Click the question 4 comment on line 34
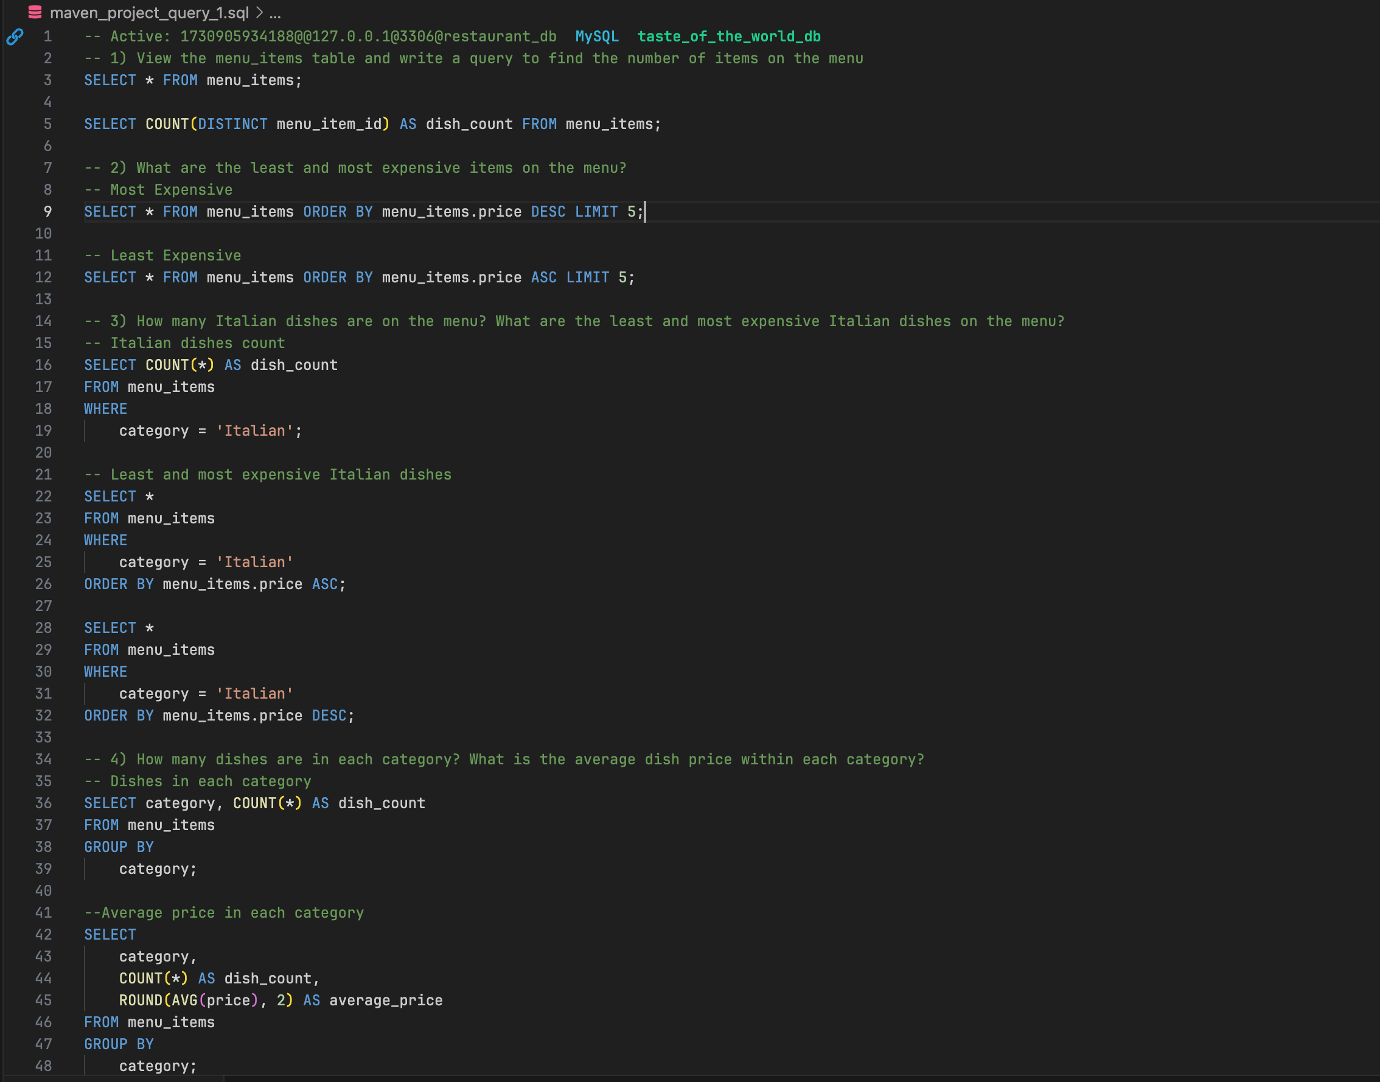The width and height of the screenshot is (1380, 1082). point(504,759)
